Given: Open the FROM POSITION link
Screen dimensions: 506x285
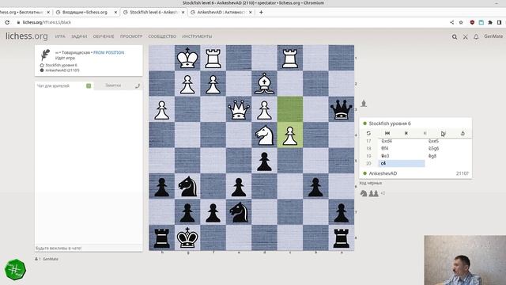Looking at the screenshot, I should pos(109,52).
